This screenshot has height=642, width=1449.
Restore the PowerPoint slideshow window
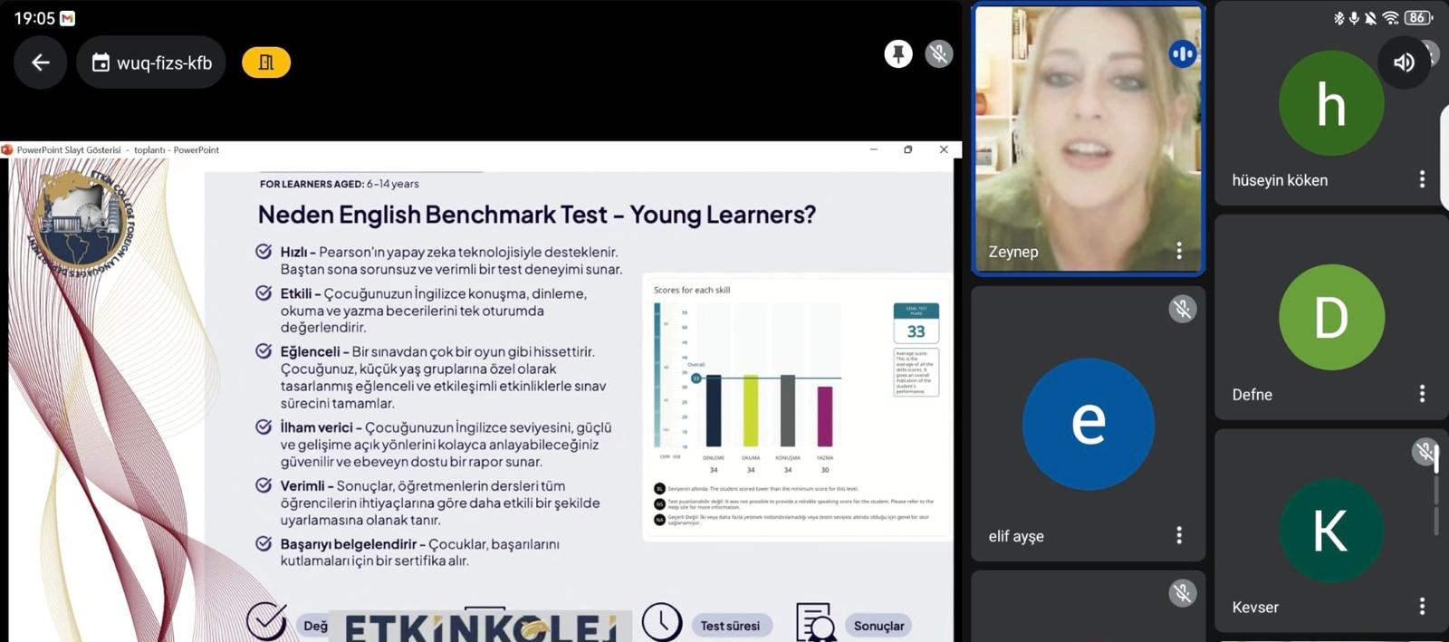(x=908, y=149)
